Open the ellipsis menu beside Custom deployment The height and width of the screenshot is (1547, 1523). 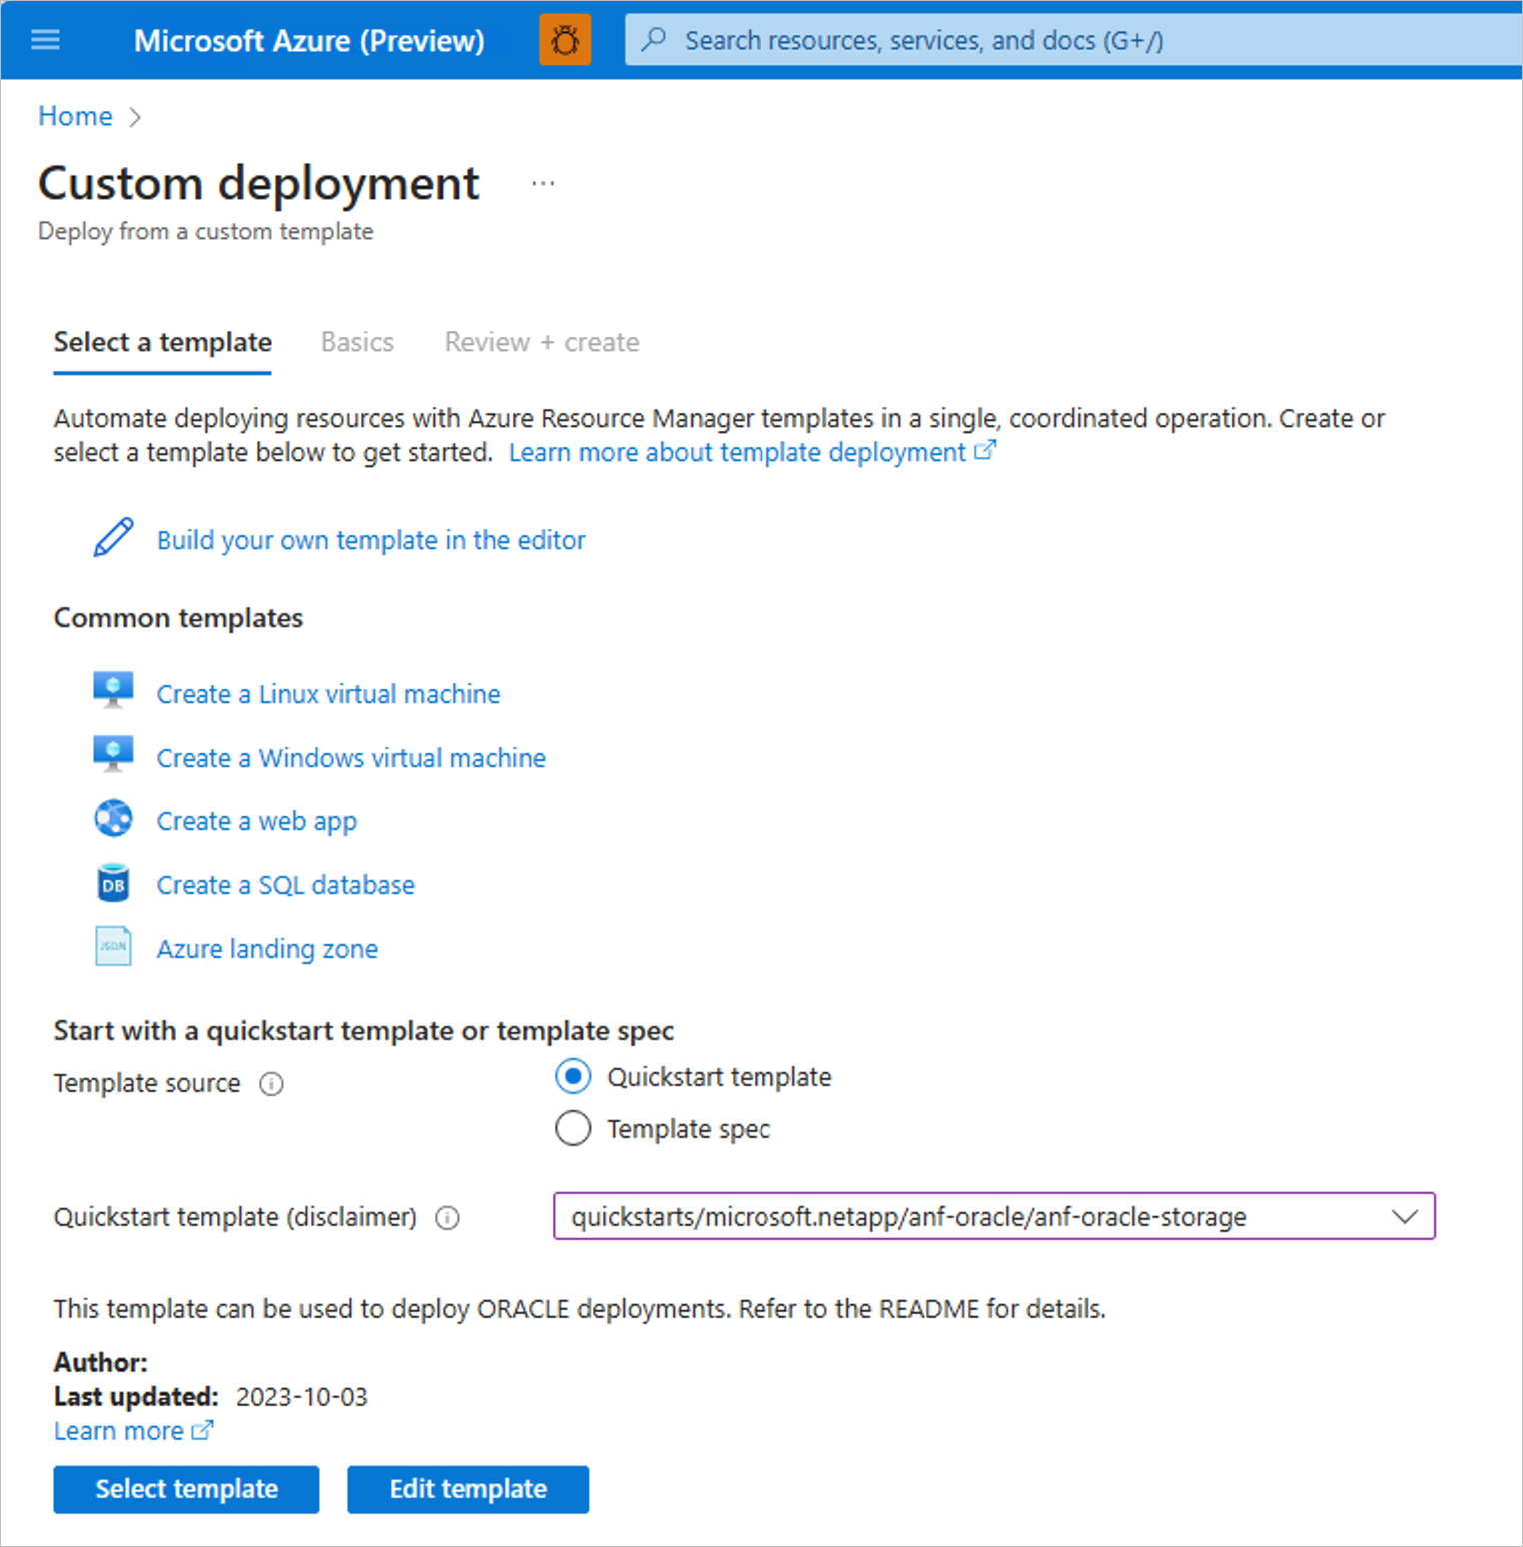(543, 184)
